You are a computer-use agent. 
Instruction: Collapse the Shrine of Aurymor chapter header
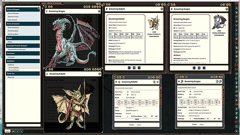click(x=23, y=24)
